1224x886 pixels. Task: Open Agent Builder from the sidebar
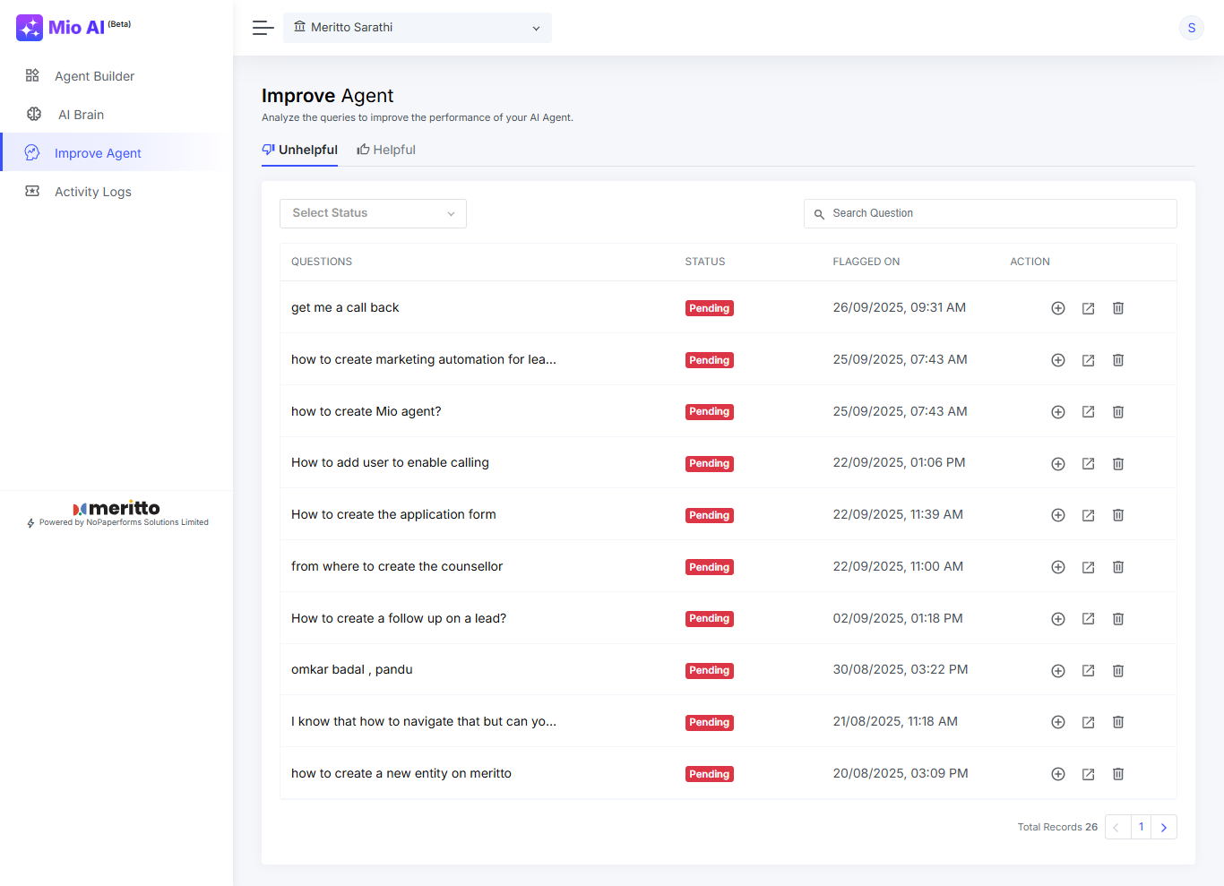[94, 76]
